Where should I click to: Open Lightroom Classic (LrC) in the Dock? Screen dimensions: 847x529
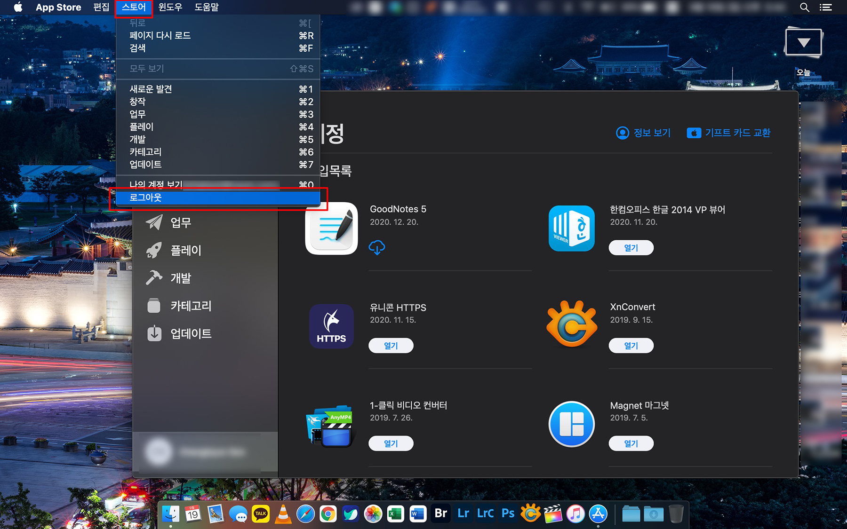[486, 513]
